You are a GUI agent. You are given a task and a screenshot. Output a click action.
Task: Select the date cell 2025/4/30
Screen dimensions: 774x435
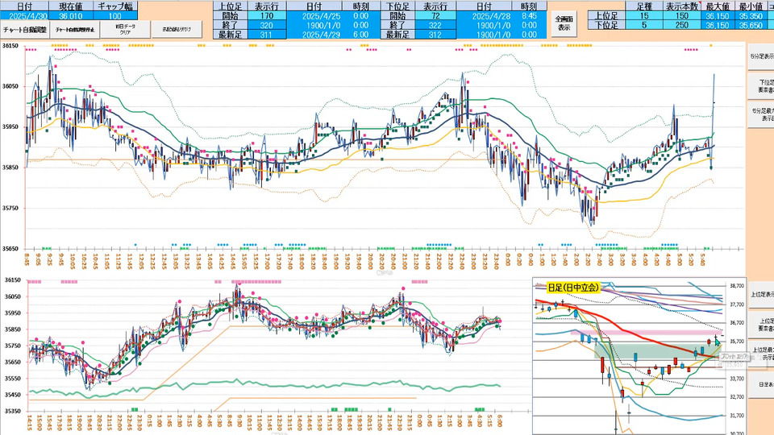click(25, 16)
